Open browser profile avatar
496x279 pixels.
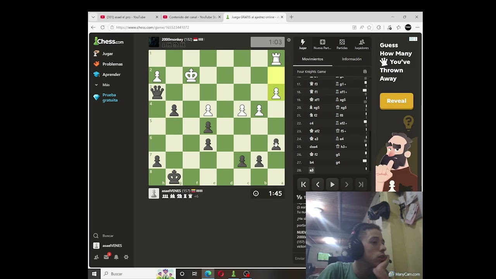pos(408,27)
